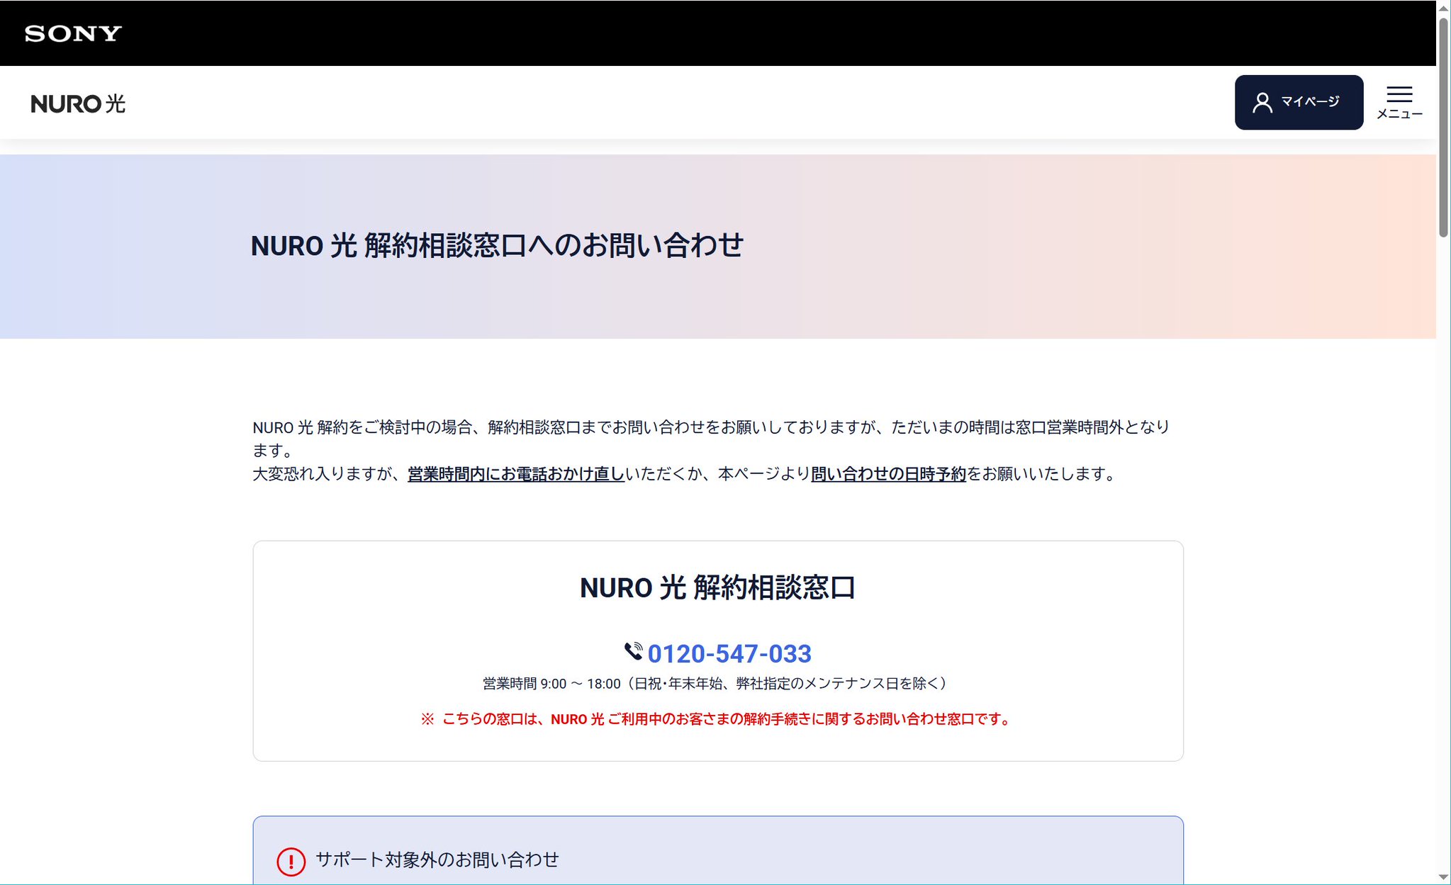Screen dimensions: 1451x885
Task: Click the scrollbar up arrow
Action: (x=1443, y=7)
